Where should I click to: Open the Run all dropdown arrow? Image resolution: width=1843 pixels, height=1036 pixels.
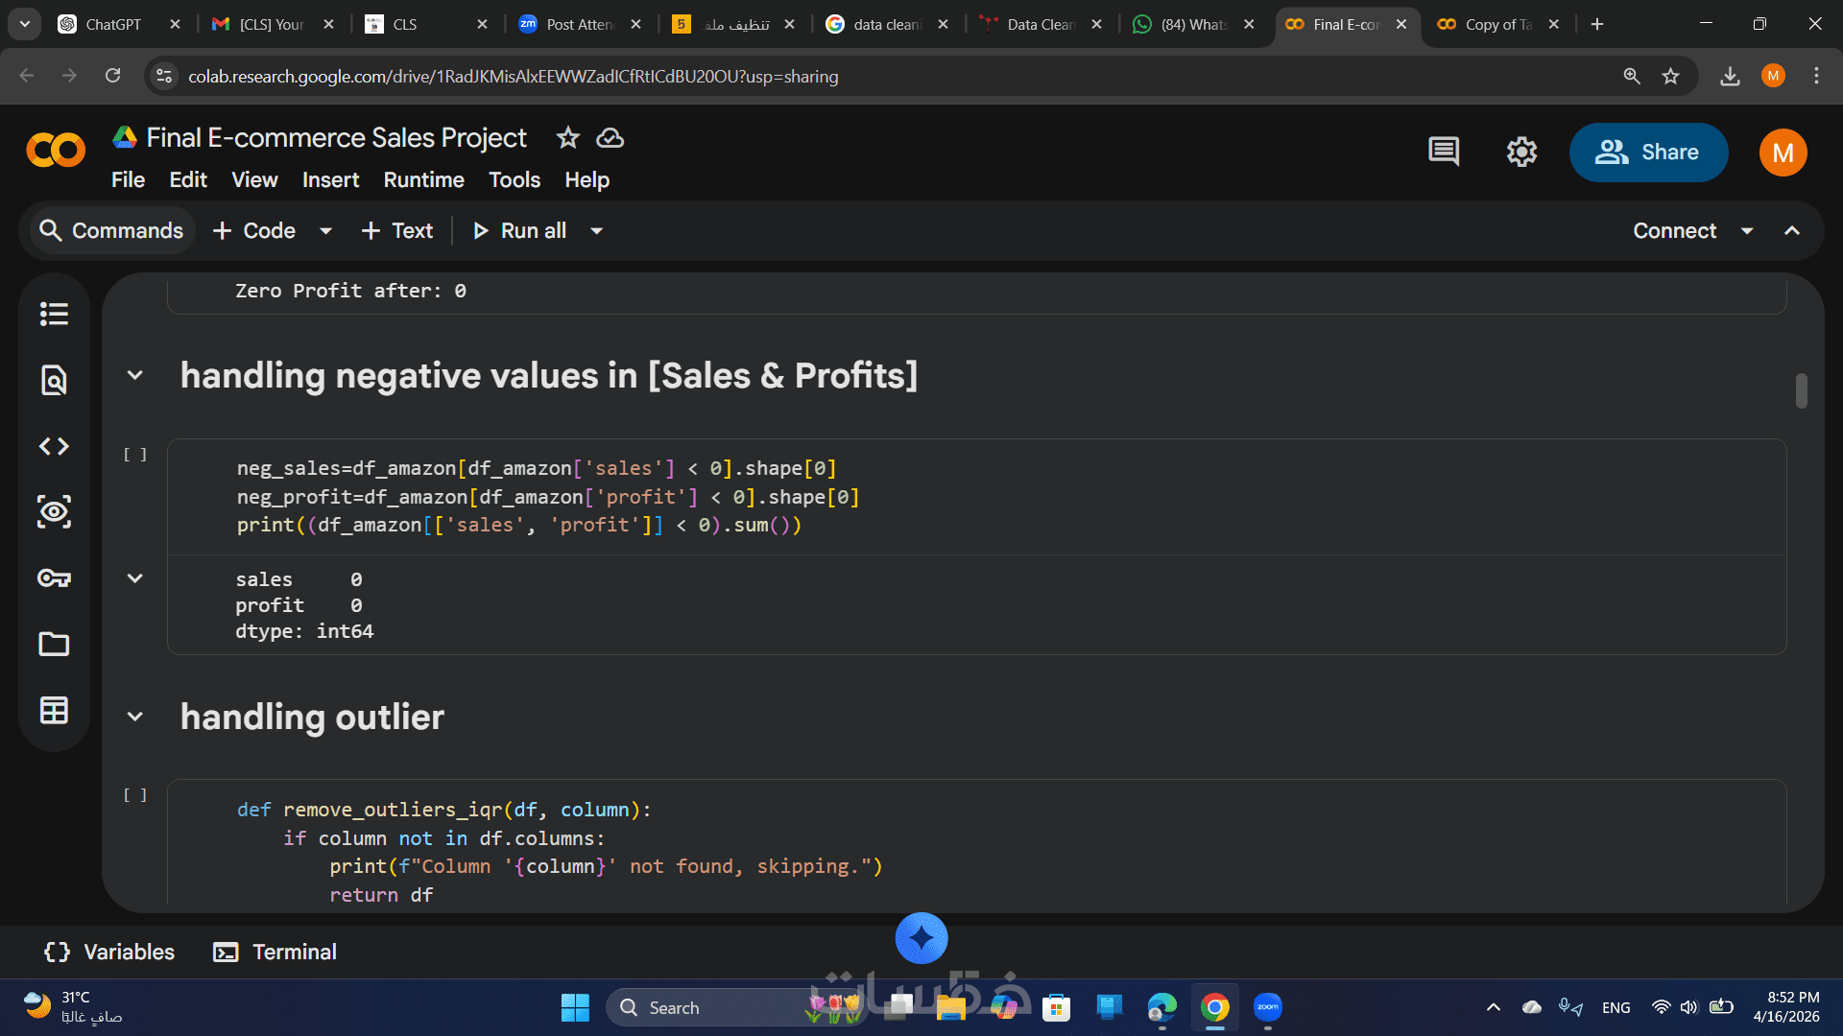[x=596, y=231]
